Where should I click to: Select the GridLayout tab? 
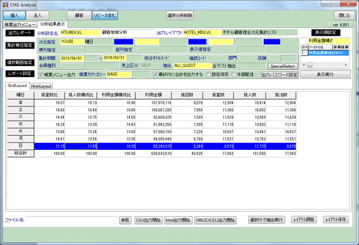point(17,86)
